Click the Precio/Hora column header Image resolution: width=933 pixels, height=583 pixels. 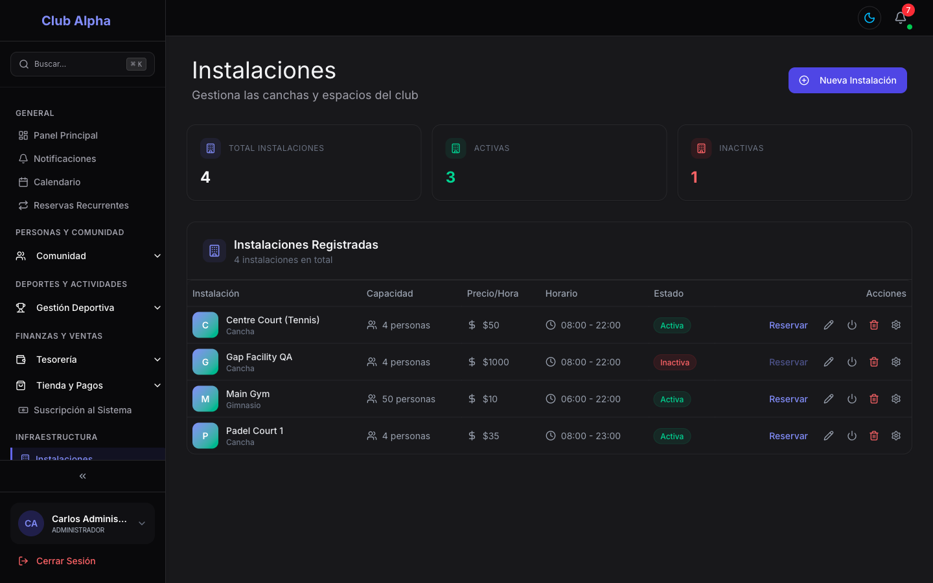pos(492,293)
